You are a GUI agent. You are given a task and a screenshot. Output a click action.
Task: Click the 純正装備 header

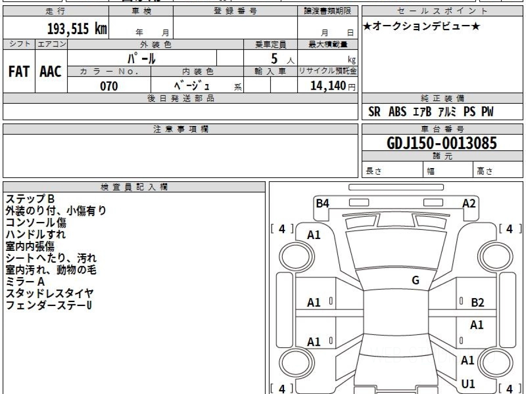[x=442, y=98]
